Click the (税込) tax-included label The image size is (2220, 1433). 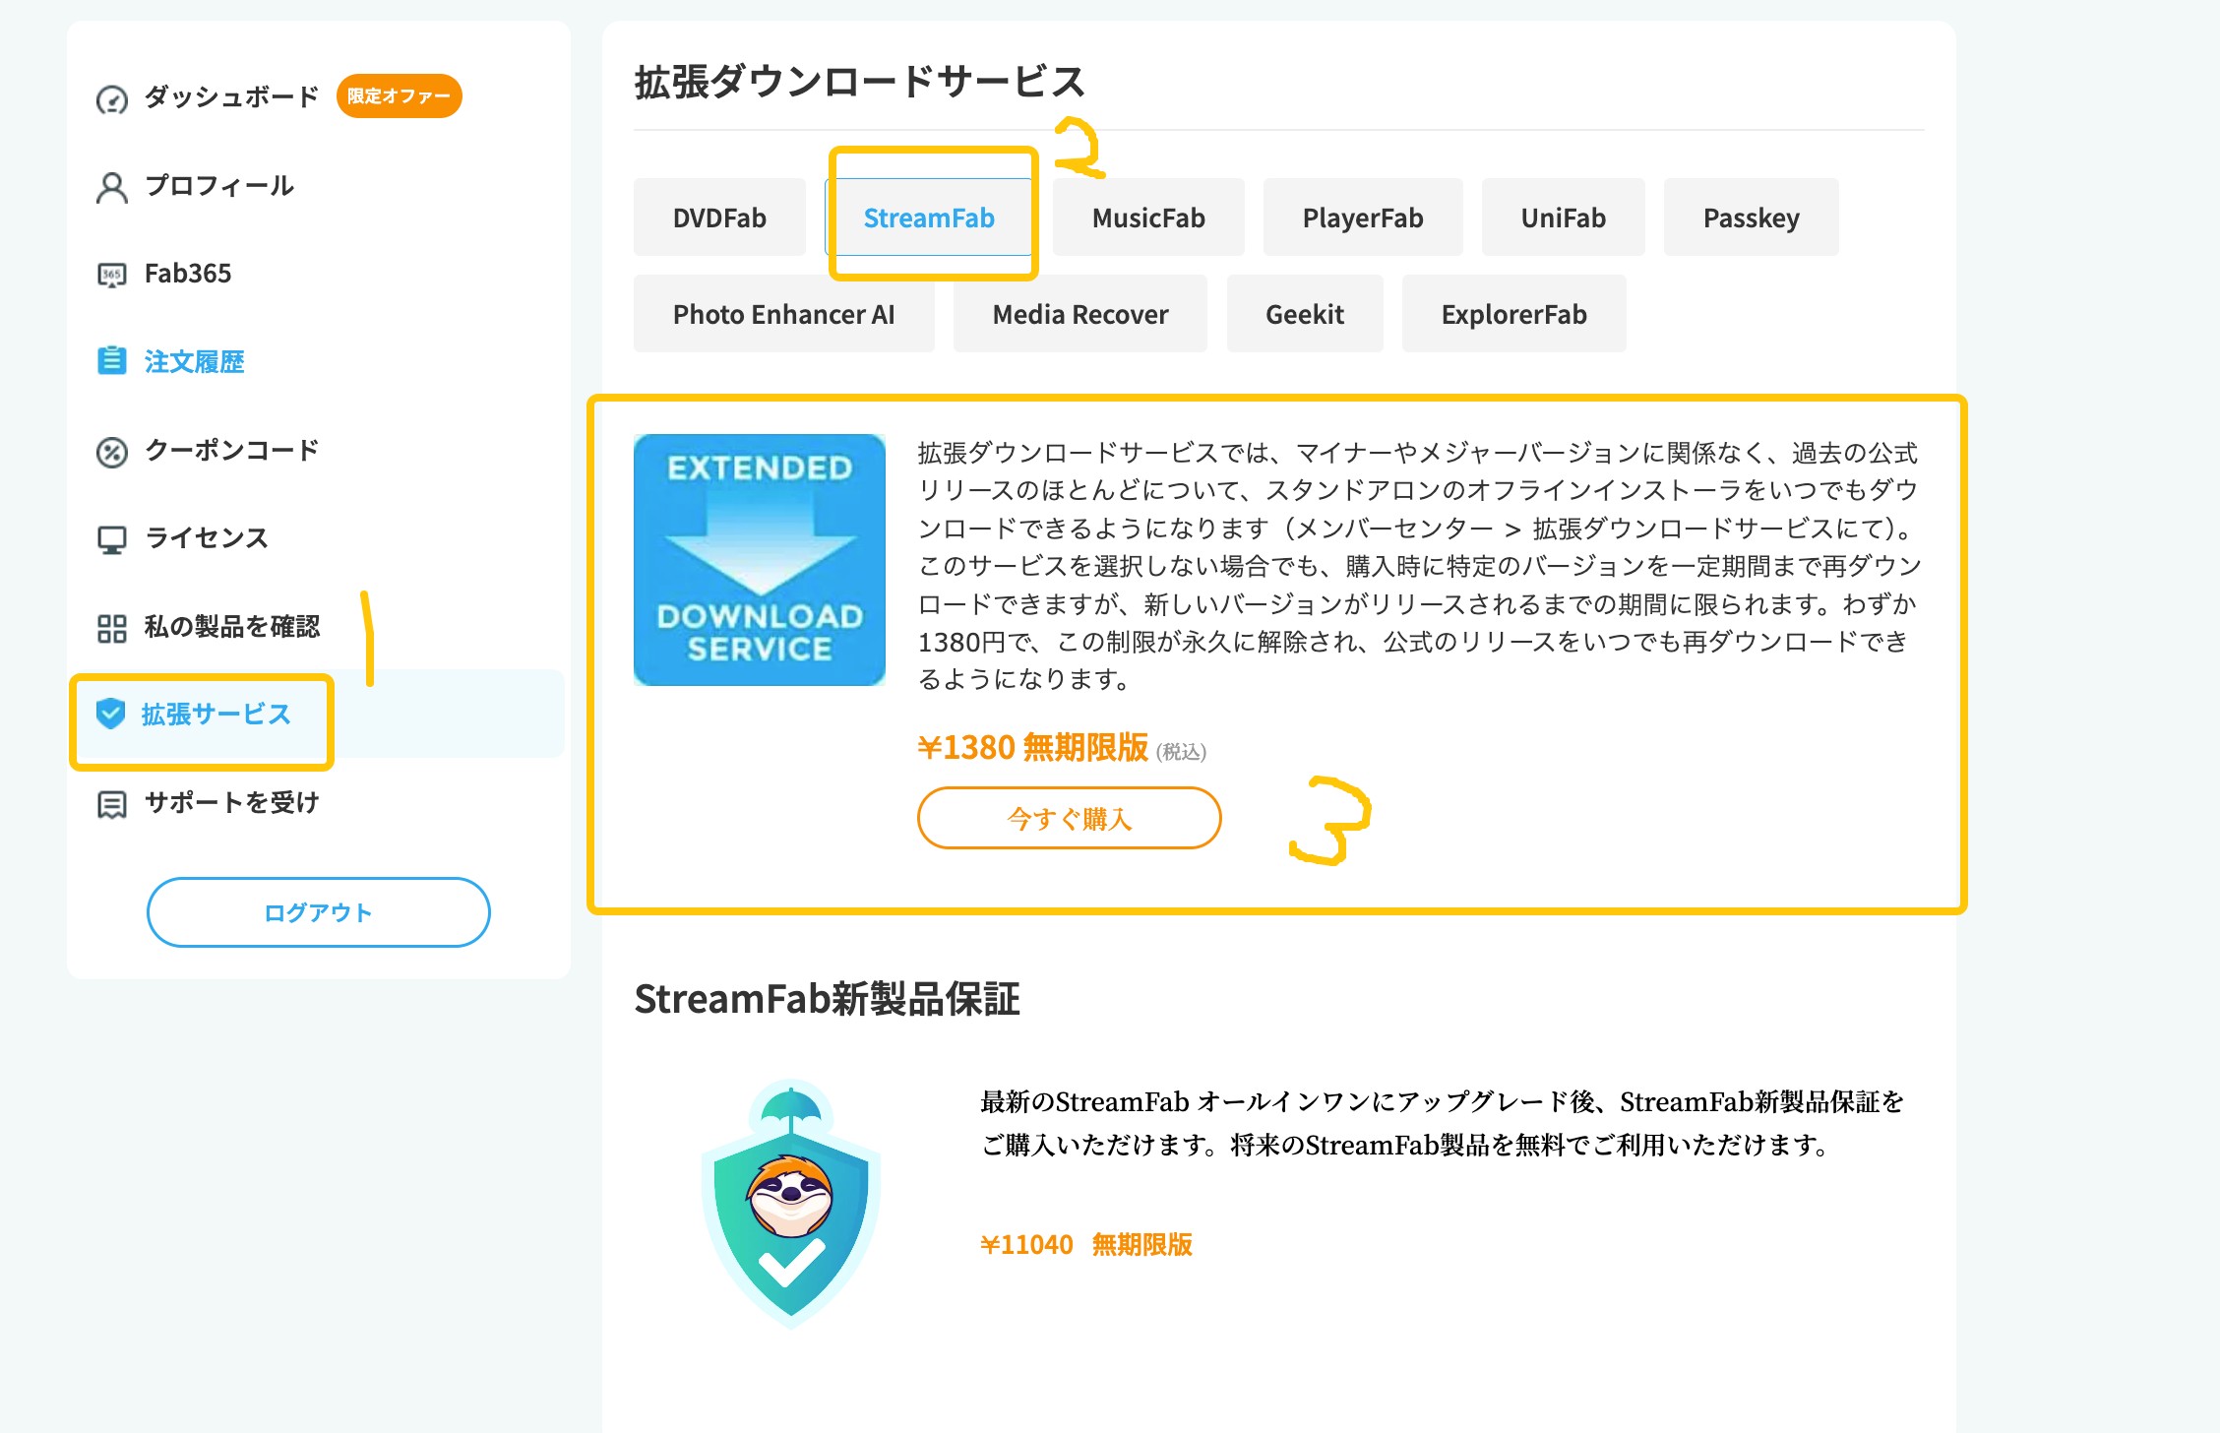tap(1181, 752)
